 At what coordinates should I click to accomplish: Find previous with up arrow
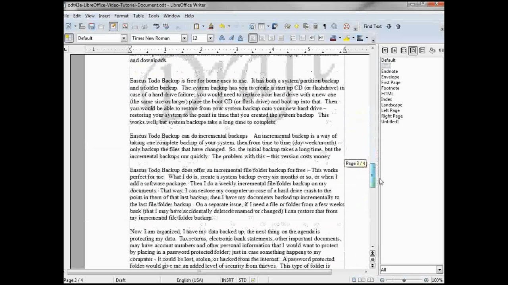click(398, 27)
